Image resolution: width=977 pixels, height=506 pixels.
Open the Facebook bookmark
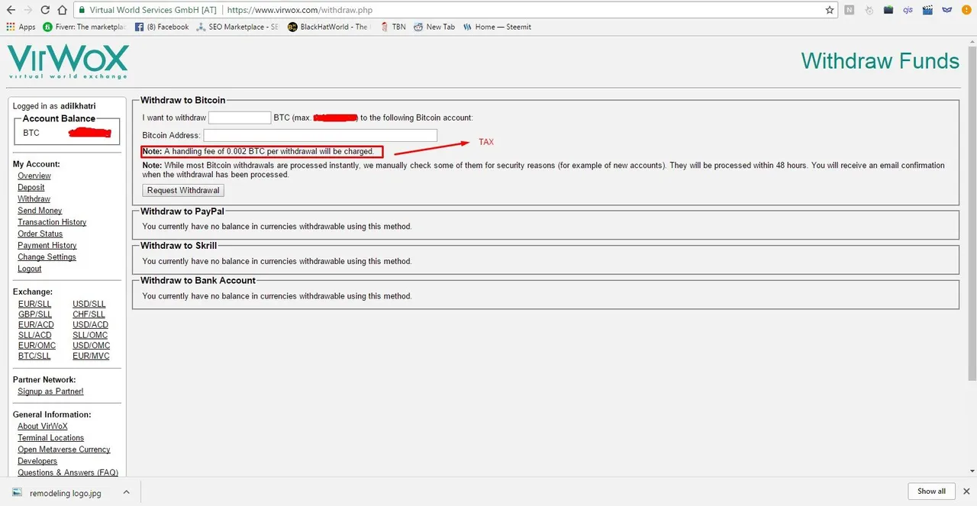coord(162,27)
